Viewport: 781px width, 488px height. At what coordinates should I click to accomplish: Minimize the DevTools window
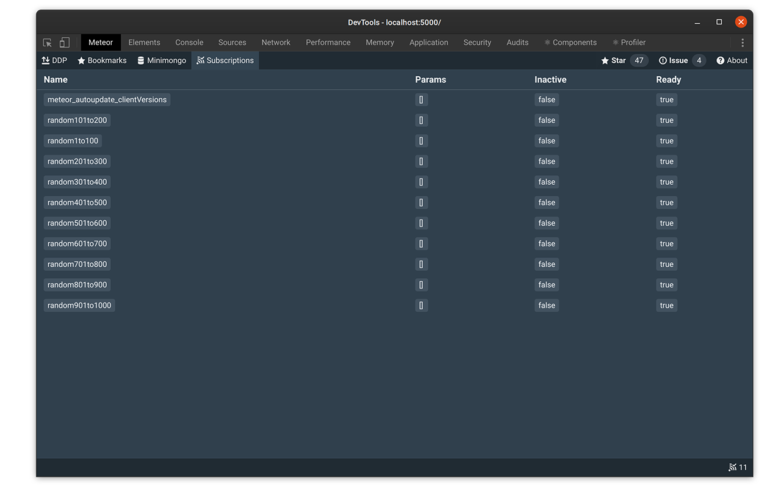click(697, 23)
